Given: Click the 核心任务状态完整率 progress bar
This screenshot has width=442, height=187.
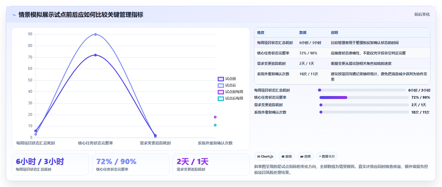Looking at the screenshot, I should pos(364,98).
